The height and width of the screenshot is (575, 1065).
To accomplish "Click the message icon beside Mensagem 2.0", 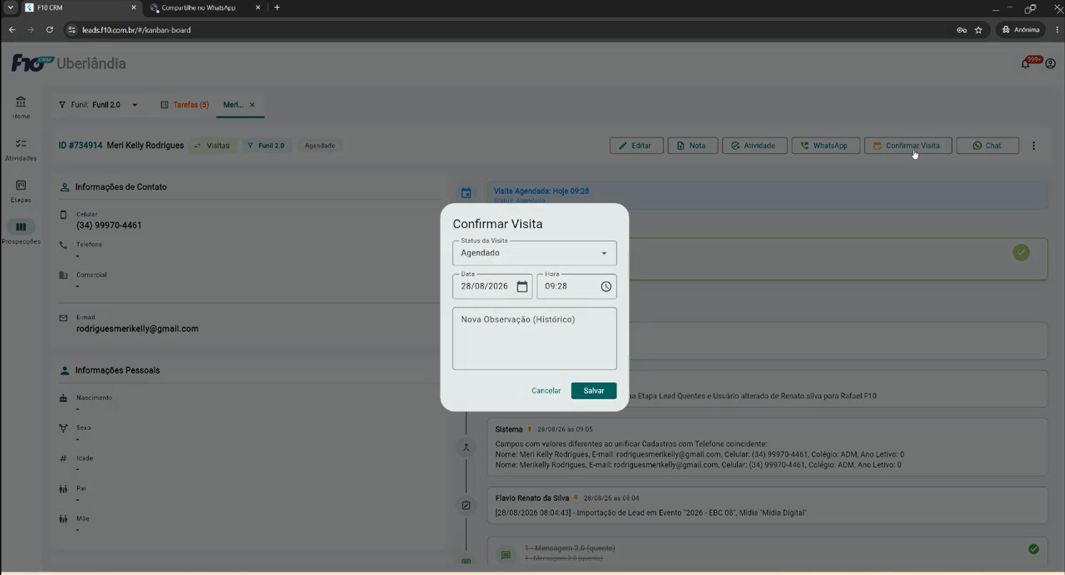I will coord(506,555).
